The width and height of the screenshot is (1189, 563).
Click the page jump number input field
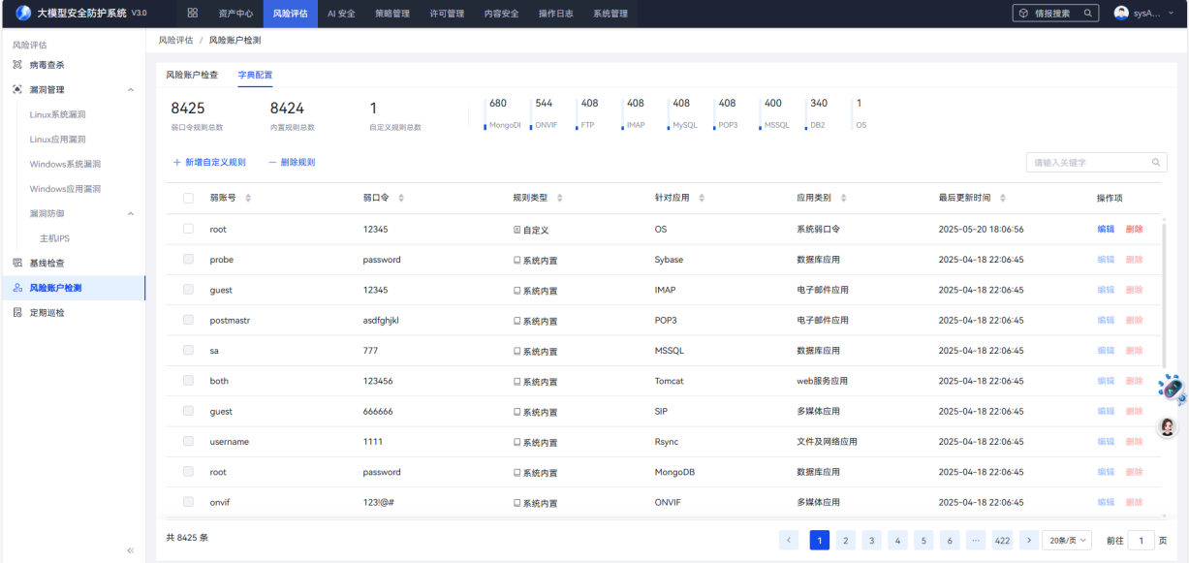coord(1141,541)
